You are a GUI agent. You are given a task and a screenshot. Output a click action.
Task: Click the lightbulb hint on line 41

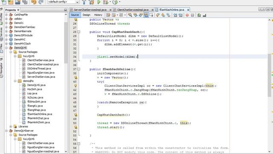coord(76,86)
